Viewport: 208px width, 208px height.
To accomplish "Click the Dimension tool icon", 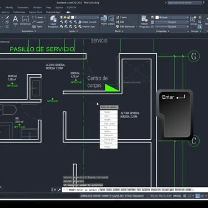I will tap(26, 21).
